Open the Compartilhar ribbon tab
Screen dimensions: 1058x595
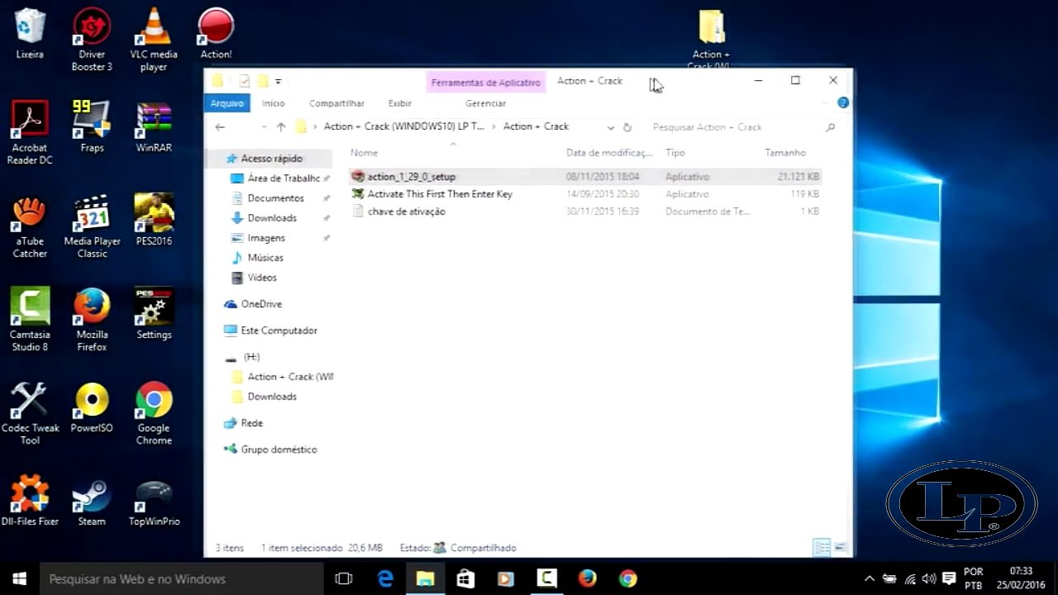click(336, 103)
